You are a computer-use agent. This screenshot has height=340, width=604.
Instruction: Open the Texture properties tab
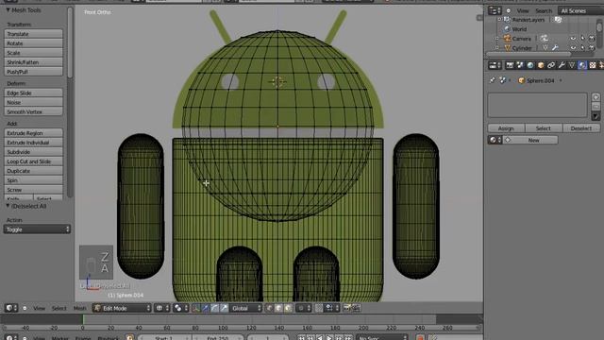[x=593, y=65]
